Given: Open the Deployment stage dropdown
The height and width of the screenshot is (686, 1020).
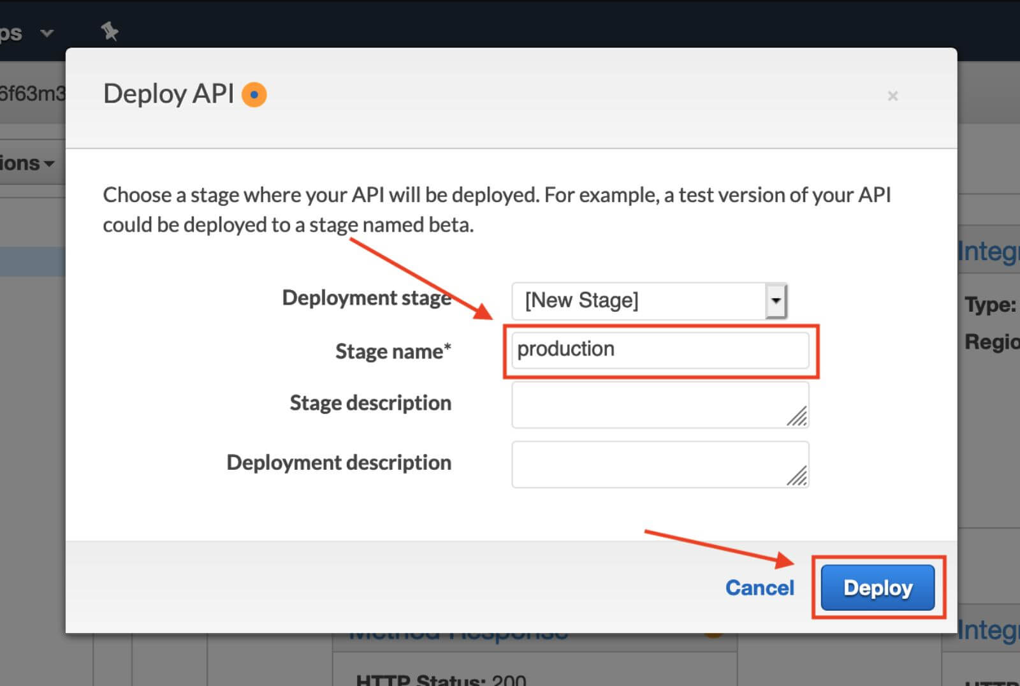Looking at the screenshot, I should pyautogui.click(x=650, y=300).
